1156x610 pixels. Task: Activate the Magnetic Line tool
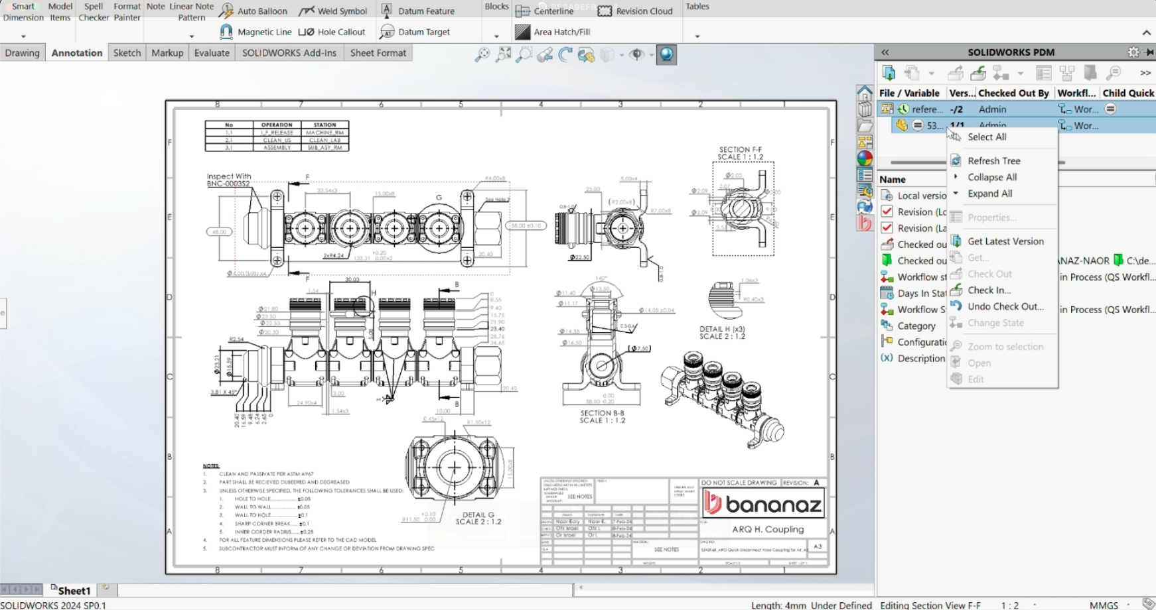coord(255,32)
